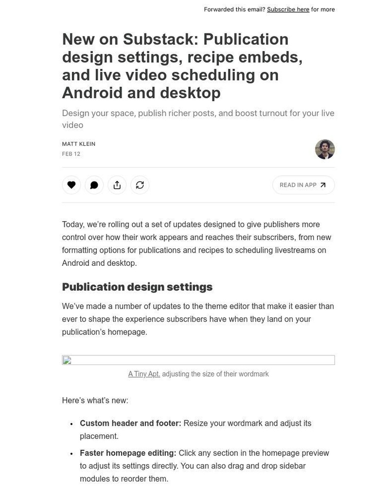Click the Forwarded this email? text
Viewport: 389px width, 486px height.
(x=234, y=9)
